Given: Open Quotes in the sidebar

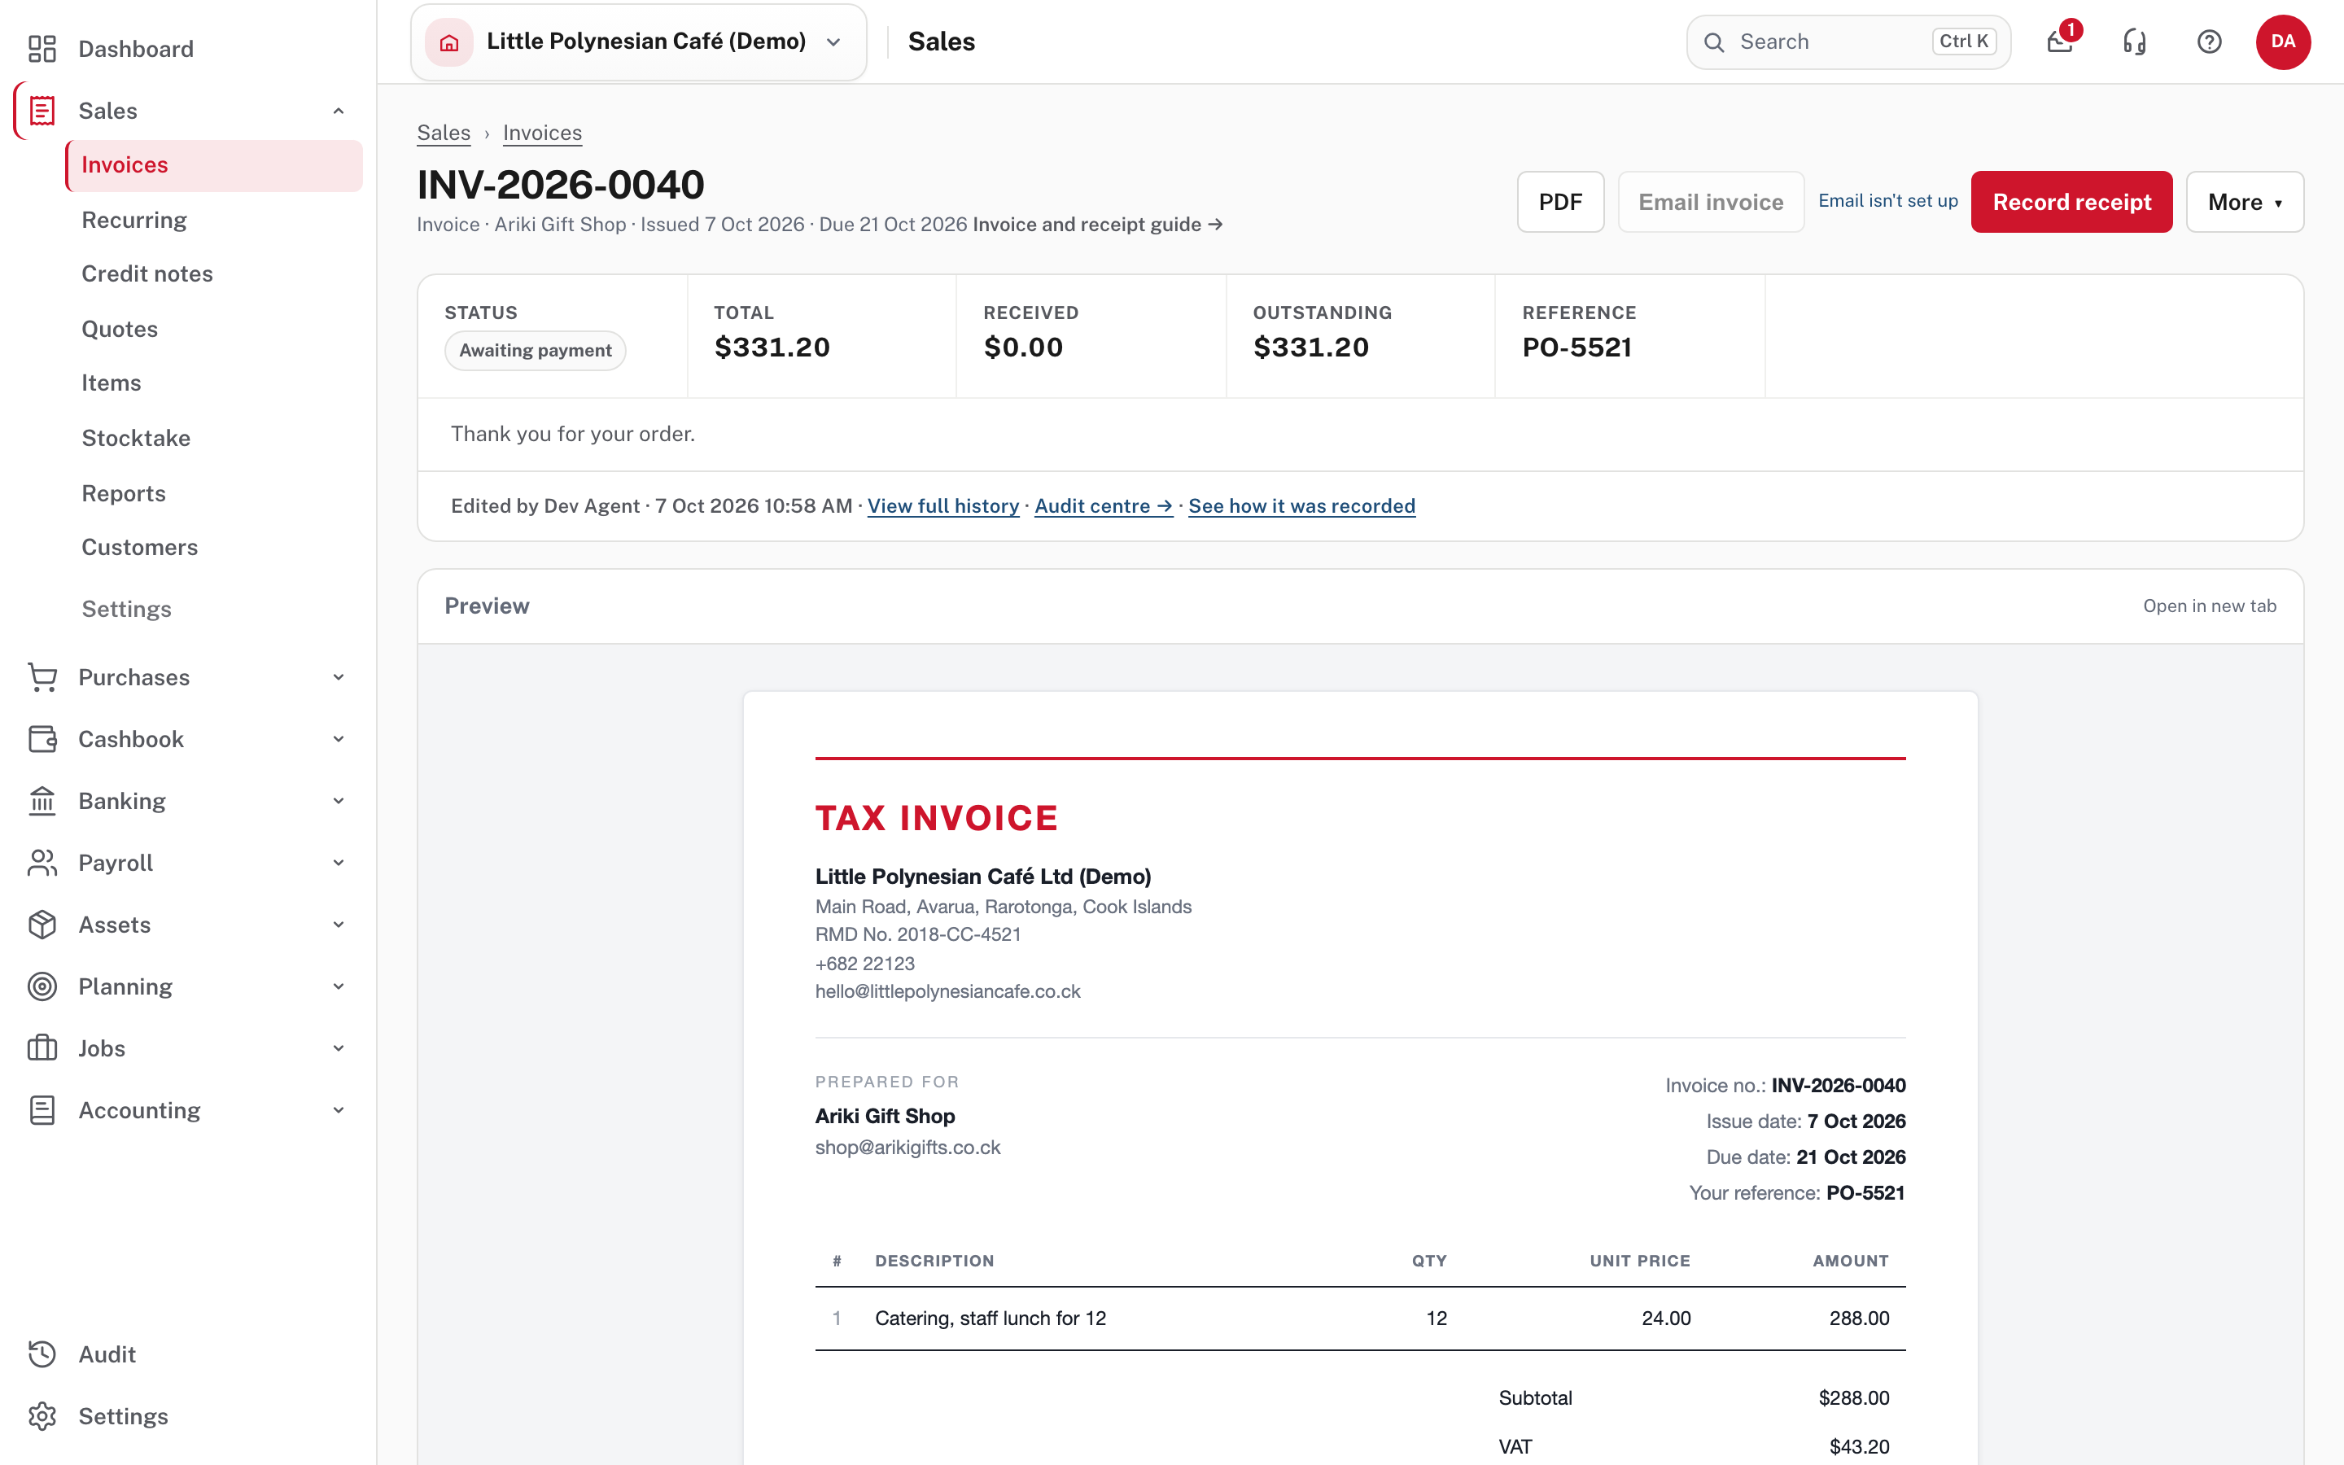Looking at the screenshot, I should click(x=120, y=329).
